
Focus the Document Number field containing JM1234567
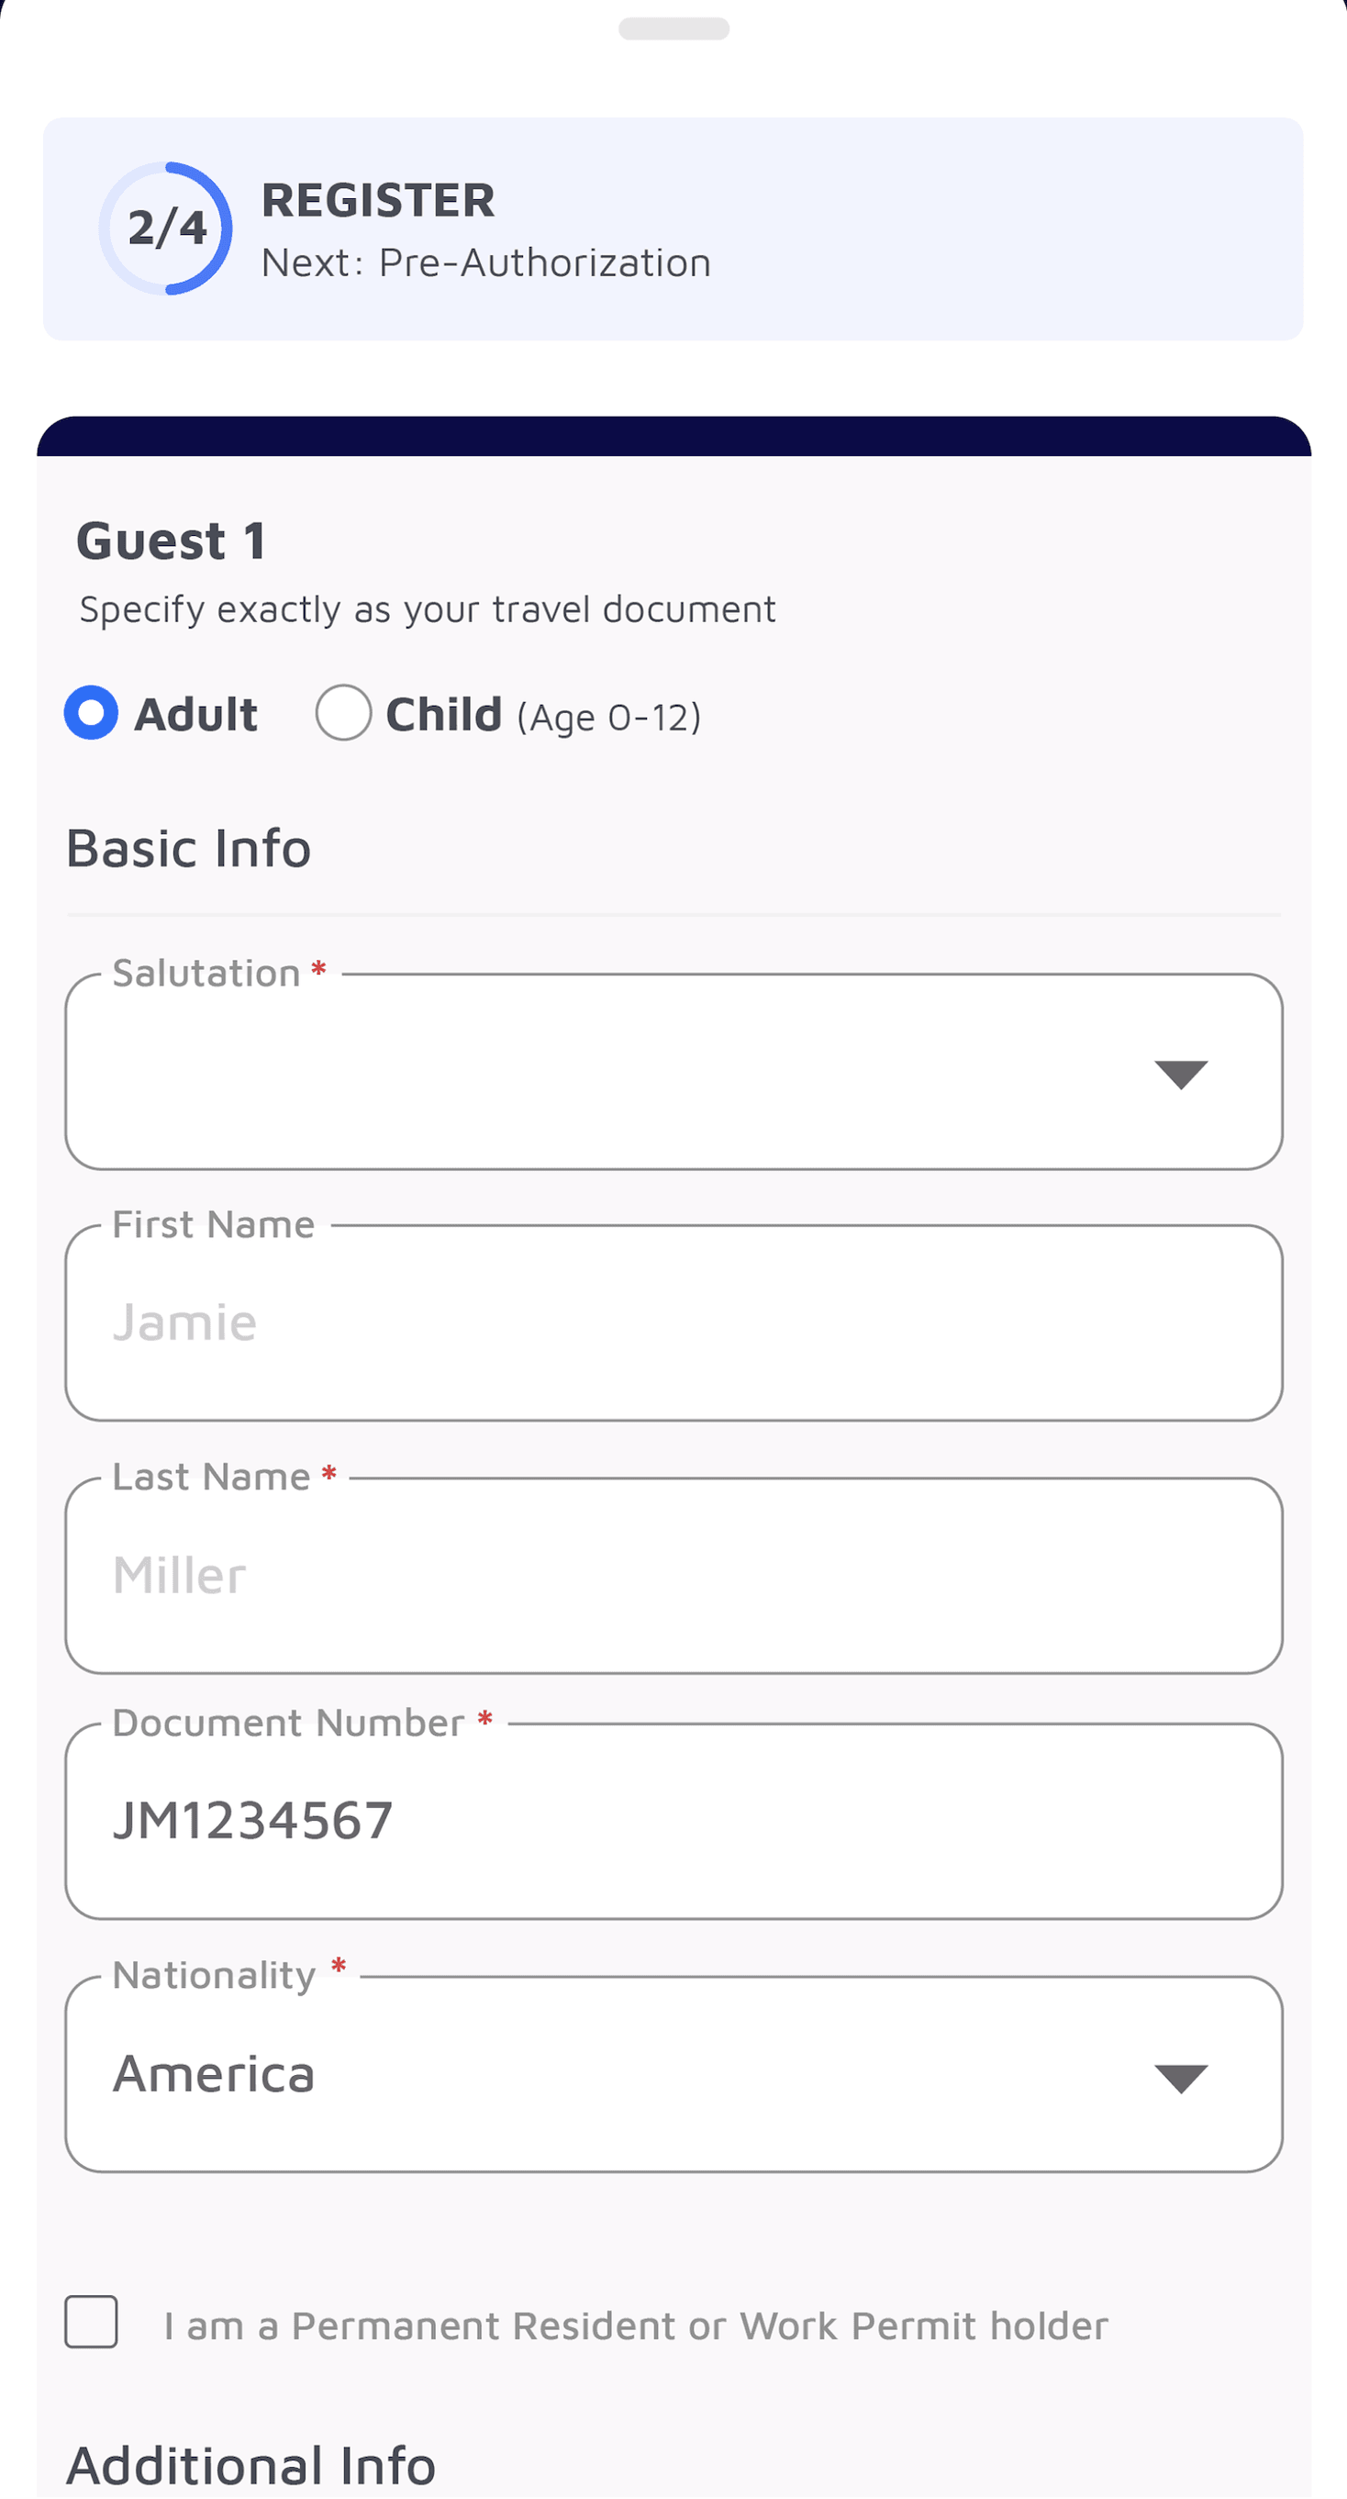pos(673,1821)
